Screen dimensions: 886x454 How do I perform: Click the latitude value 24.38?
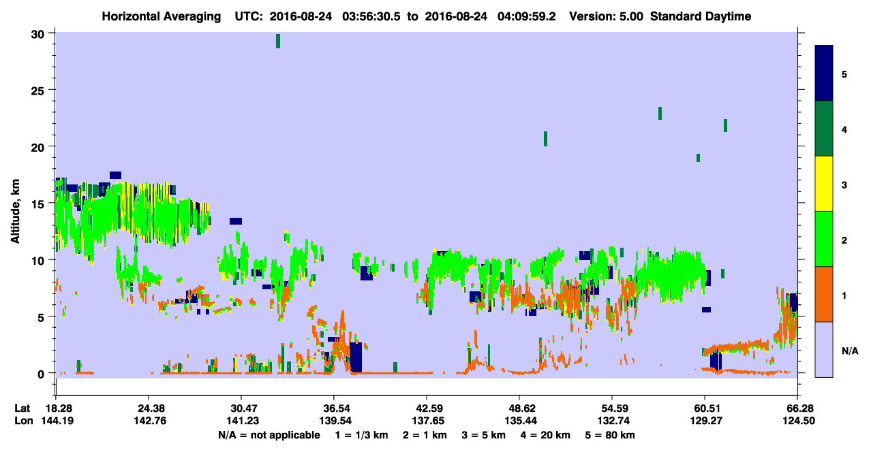click(x=149, y=408)
